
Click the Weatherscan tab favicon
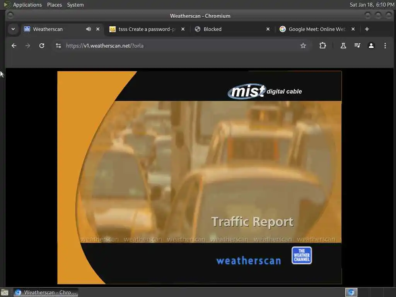(27, 29)
